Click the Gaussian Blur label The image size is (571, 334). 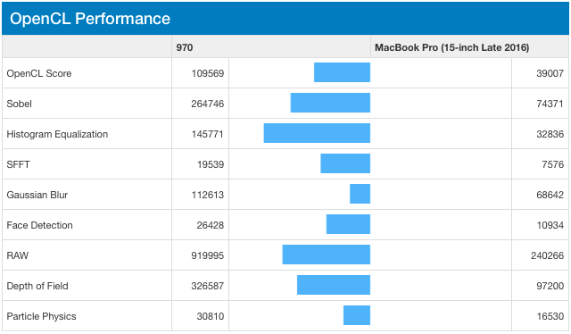[x=37, y=195]
